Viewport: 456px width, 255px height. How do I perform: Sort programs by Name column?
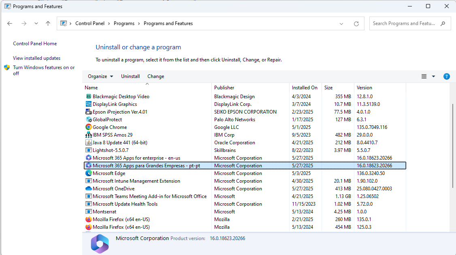(147, 88)
